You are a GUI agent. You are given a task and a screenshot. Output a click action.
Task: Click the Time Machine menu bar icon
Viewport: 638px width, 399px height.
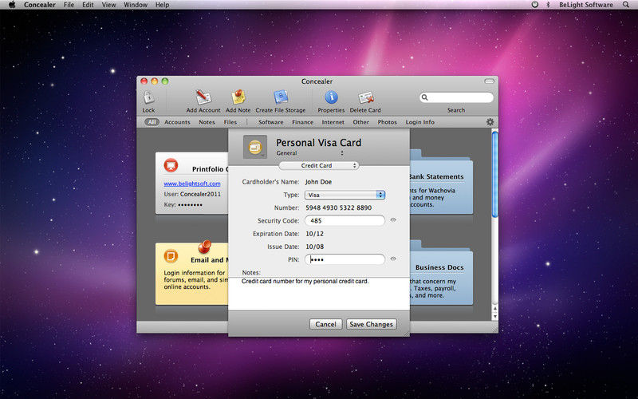534,5
